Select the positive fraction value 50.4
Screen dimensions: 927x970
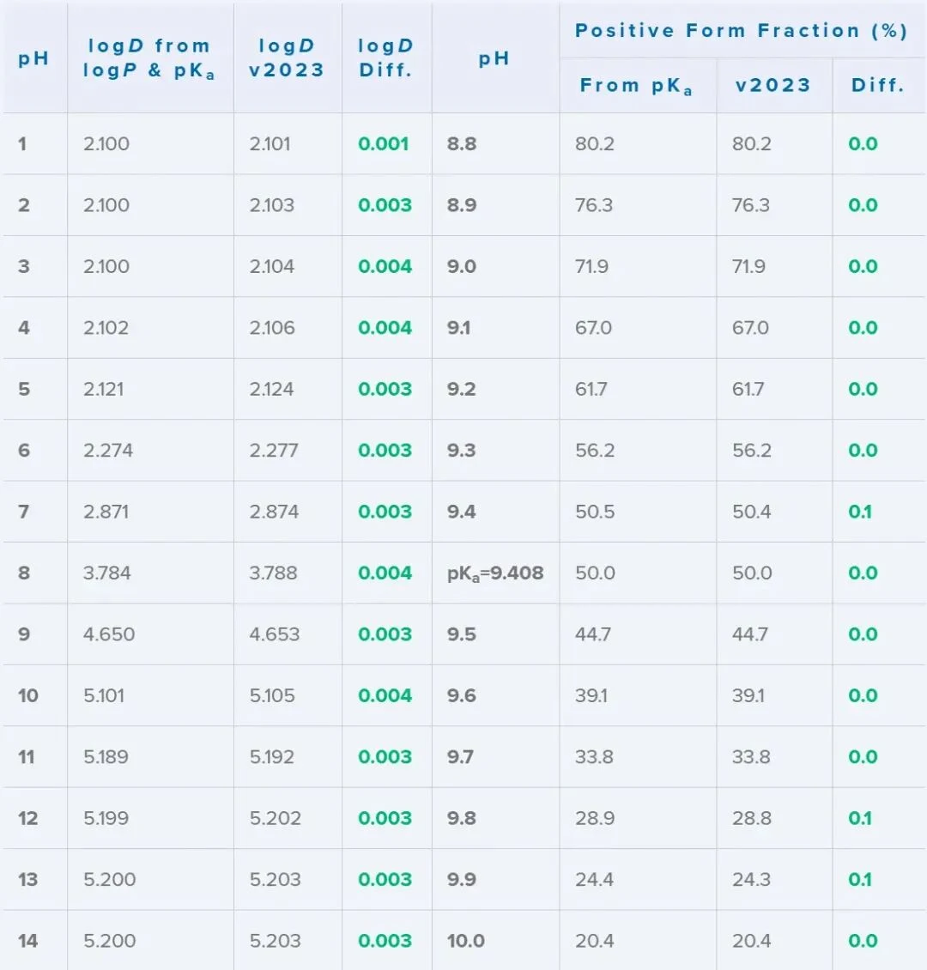tap(752, 512)
